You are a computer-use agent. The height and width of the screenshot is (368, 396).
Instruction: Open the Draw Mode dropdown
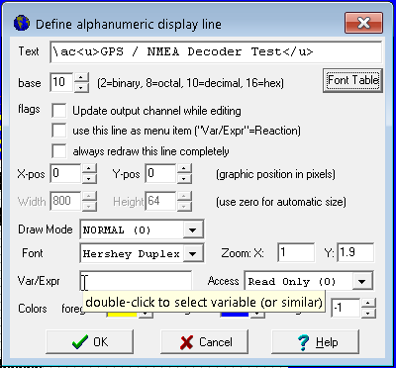(193, 230)
